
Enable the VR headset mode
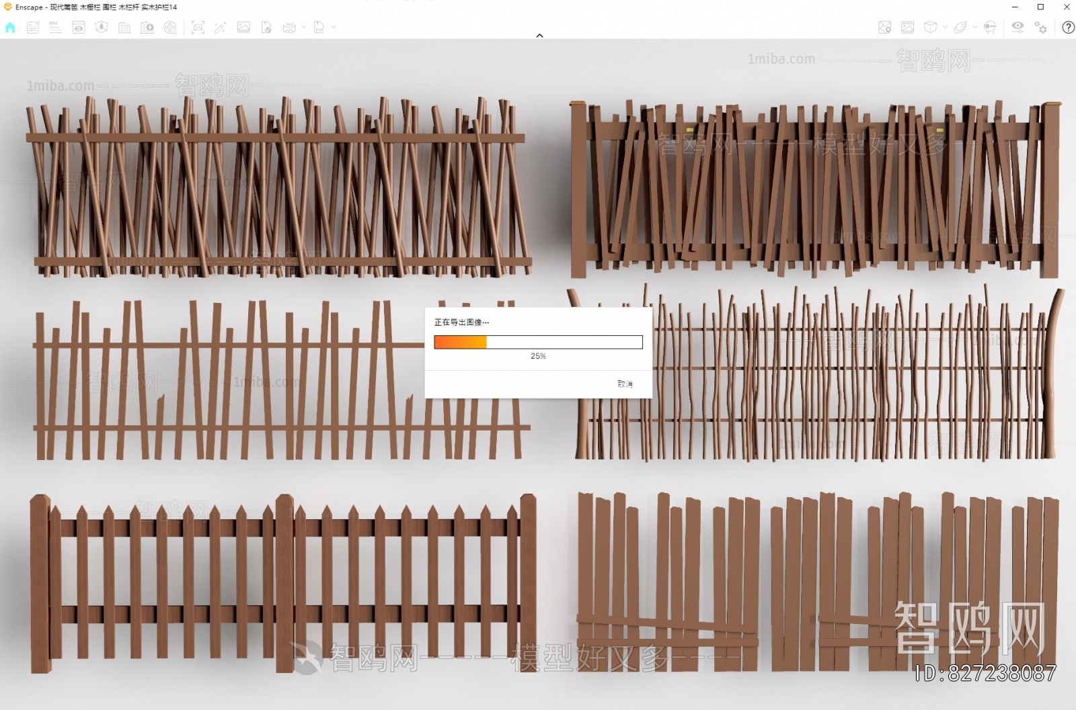[x=990, y=28]
